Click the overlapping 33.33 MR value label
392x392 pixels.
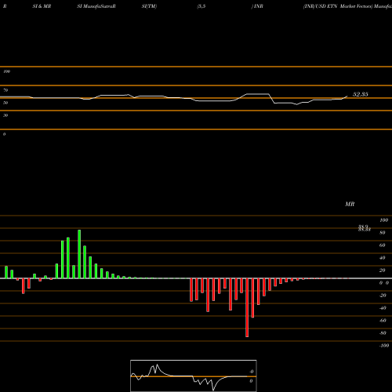click(365, 230)
